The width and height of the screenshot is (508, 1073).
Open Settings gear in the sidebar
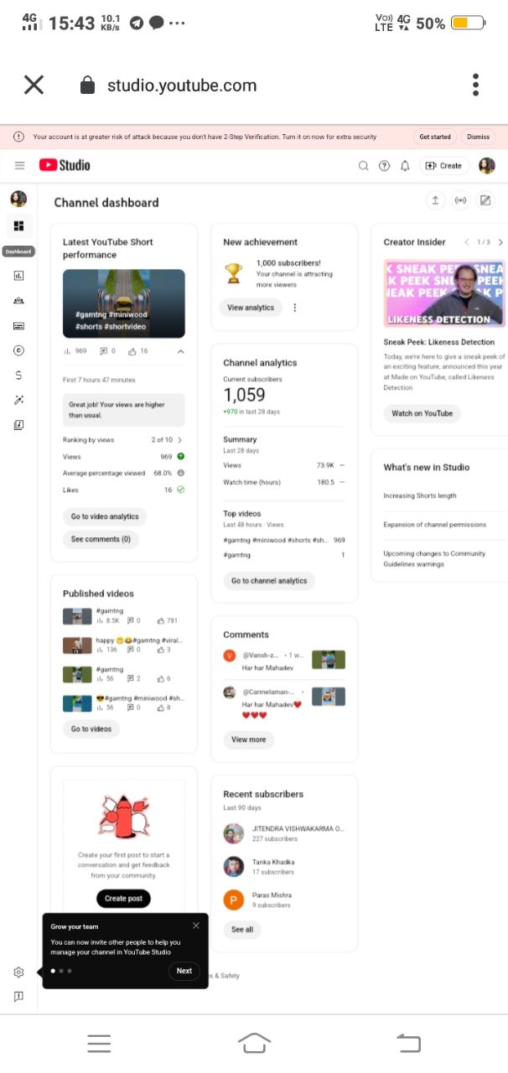coord(18,972)
